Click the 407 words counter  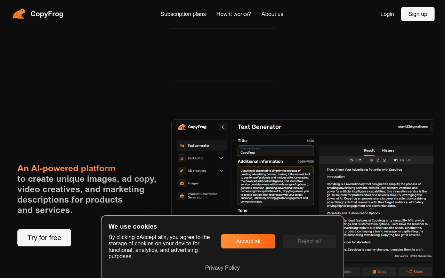tap(401, 256)
